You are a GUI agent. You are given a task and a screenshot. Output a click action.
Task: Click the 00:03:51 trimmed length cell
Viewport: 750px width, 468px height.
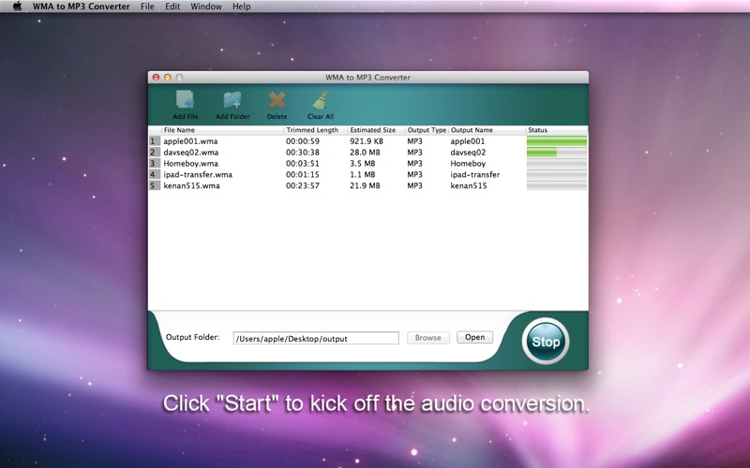click(x=302, y=163)
